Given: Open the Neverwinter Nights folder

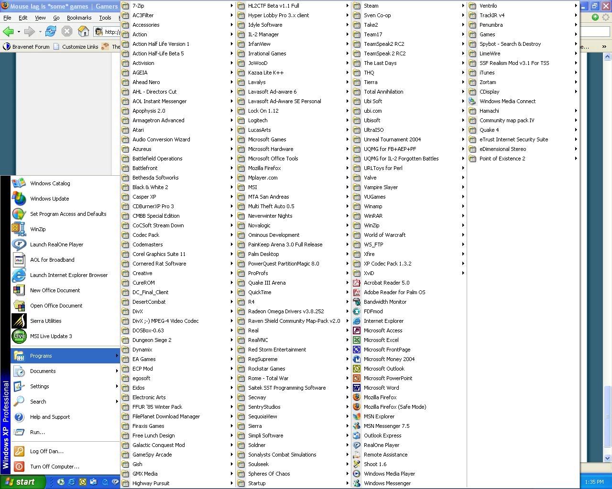Looking at the screenshot, I should point(293,216).
